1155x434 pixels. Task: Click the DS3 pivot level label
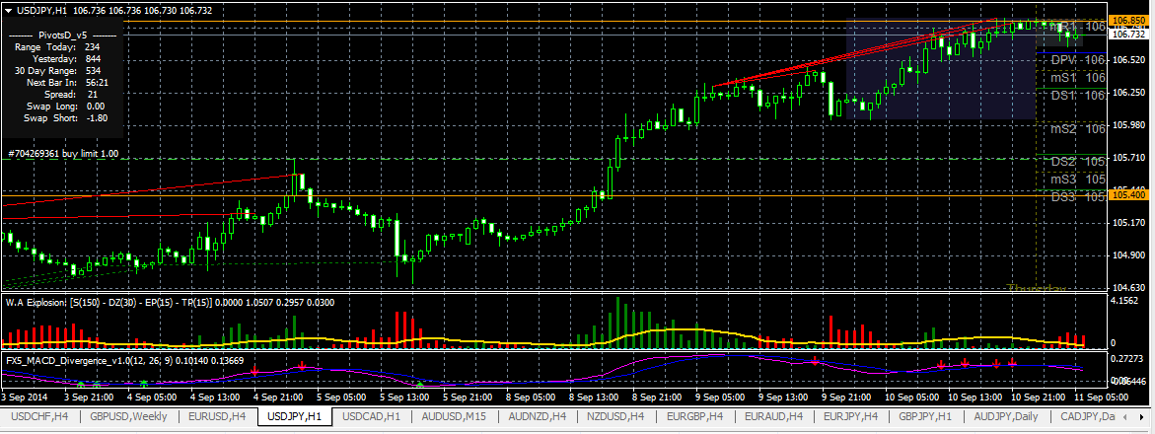click(1064, 196)
